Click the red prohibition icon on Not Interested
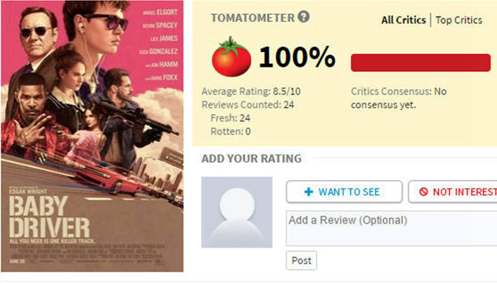 pos(424,192)
